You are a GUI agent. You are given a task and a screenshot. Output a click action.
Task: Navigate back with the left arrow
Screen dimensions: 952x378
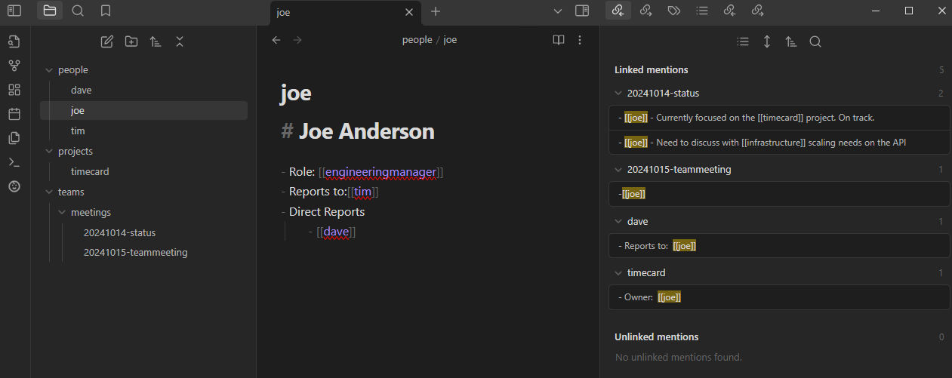click(276, 40)
